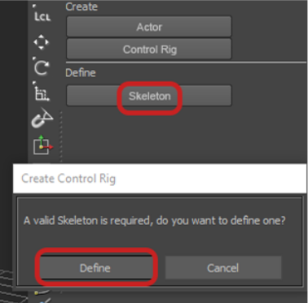Image resolution: width=308 pixels, height=303 pixels.
Task: Click the dotted vertical panel splitter handle
Action: (x=61, y=136)
